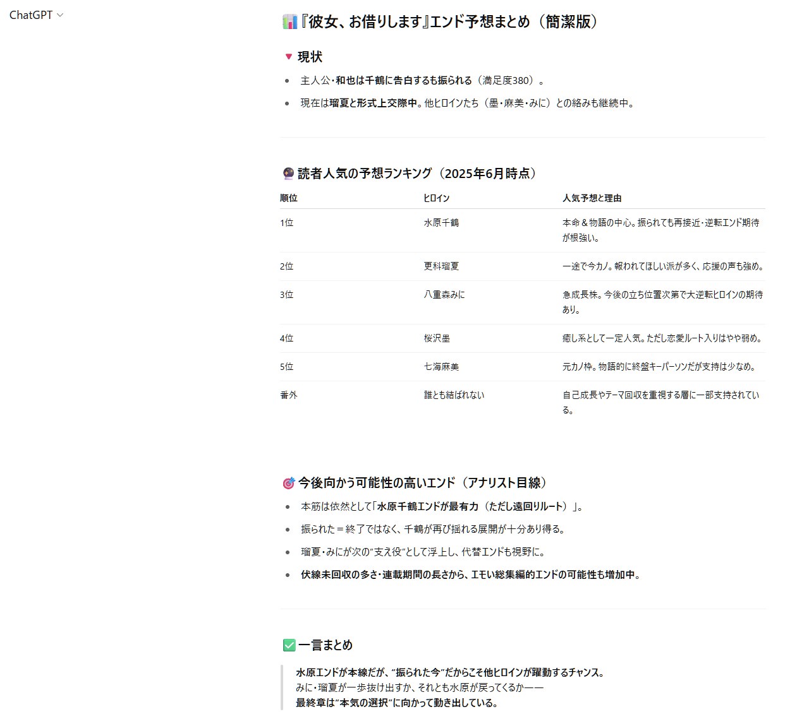This screenshot has width=809, height=726.
Task: Click the crystal ball emoji beside 読者人気
Action: [289, 174]
